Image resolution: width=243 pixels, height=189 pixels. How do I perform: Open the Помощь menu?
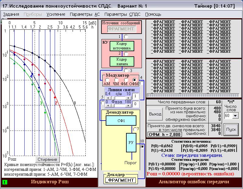pyautogui.click(x=153, y=14)
